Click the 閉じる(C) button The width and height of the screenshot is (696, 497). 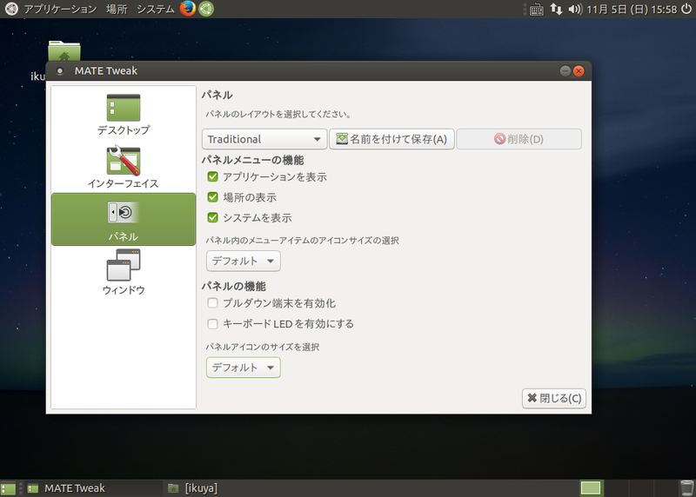554,398
